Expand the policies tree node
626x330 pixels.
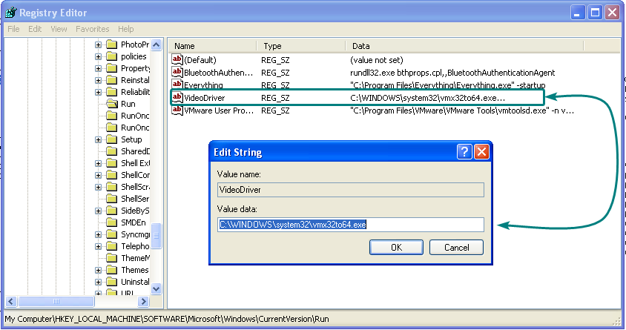(99, 56)
